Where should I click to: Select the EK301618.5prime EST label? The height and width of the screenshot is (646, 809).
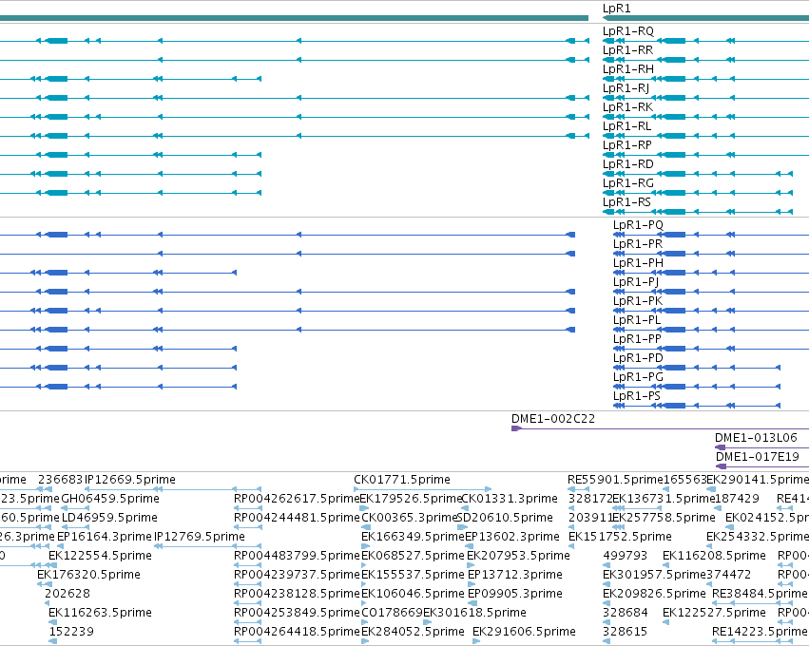(x=474, y=613)
